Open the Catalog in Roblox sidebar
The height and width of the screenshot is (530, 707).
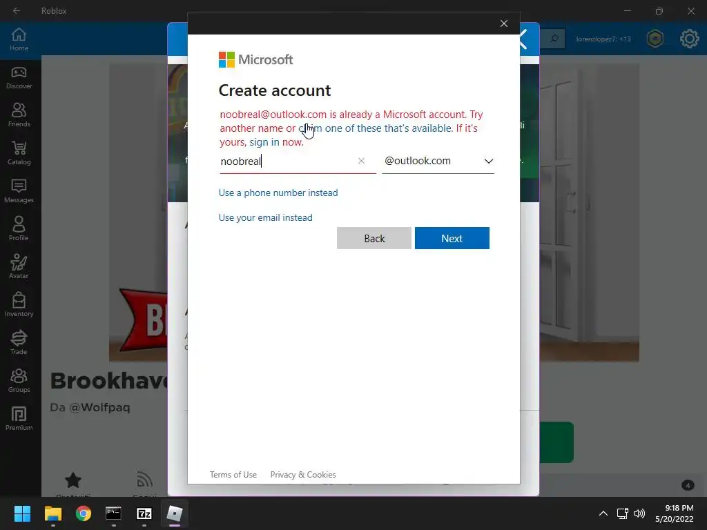[x=19, y=153]
